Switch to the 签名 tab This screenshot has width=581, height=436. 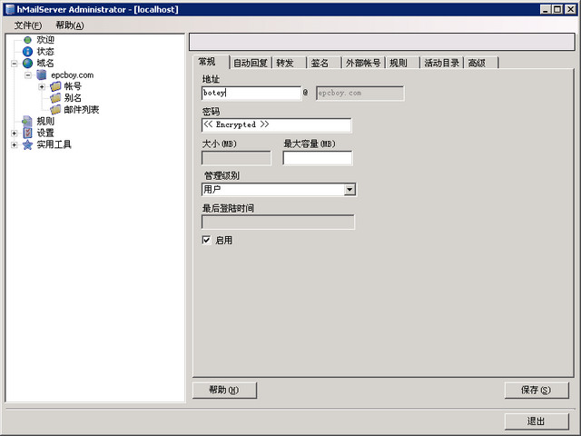pos(324,63)
